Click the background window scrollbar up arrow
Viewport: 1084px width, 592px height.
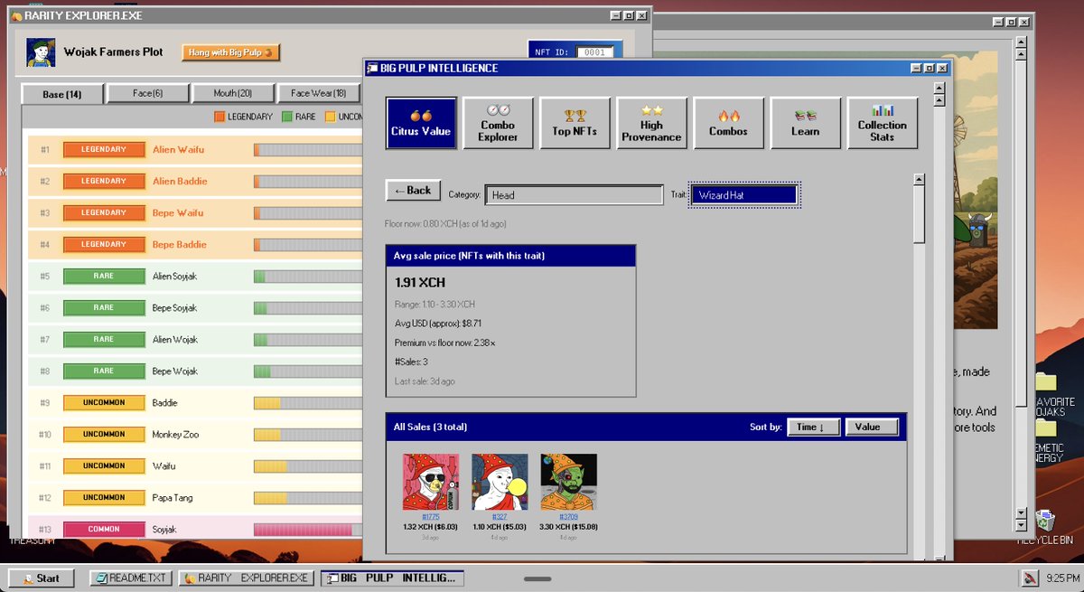(1021, 42)
